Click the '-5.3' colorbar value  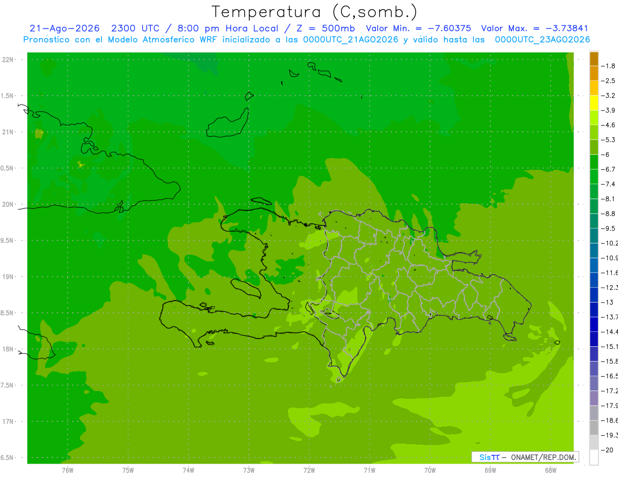(609, 140)
